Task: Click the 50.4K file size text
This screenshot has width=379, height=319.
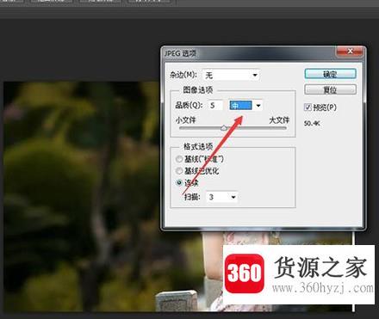Action: 312,124
